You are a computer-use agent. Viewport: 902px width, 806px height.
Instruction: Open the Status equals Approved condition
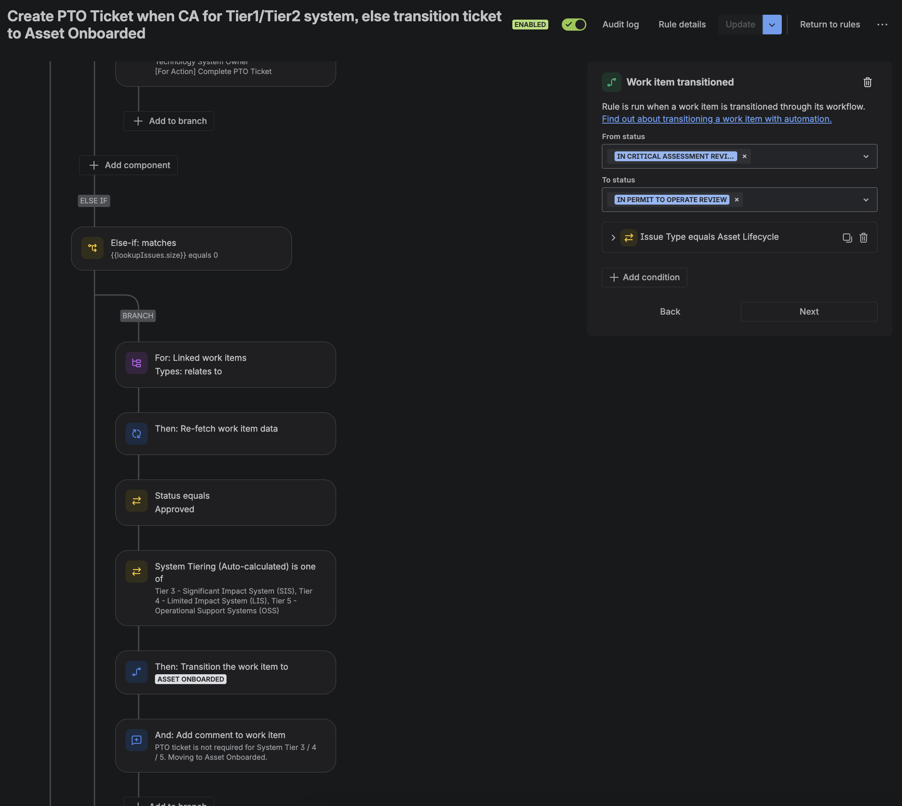pyautogui.click(x=225, y=503)
